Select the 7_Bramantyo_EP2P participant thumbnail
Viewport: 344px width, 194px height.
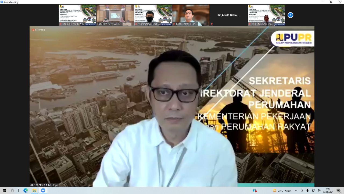point(153,15)
